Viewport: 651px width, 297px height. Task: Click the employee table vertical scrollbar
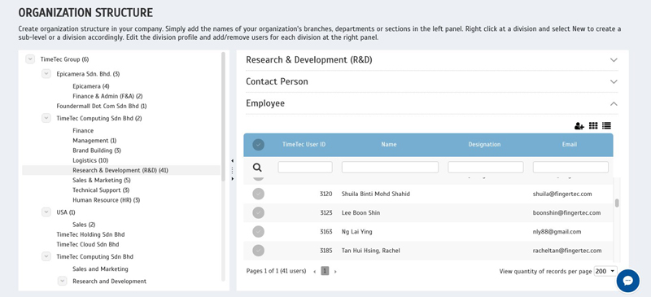(617, 203)
